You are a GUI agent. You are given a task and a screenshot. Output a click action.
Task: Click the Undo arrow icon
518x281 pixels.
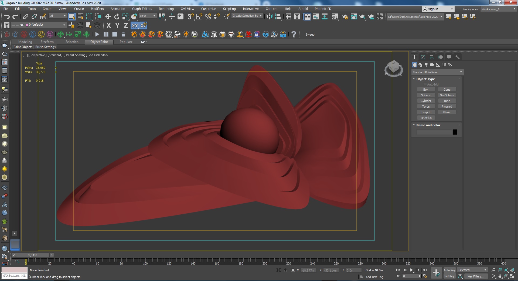[6, 17]
